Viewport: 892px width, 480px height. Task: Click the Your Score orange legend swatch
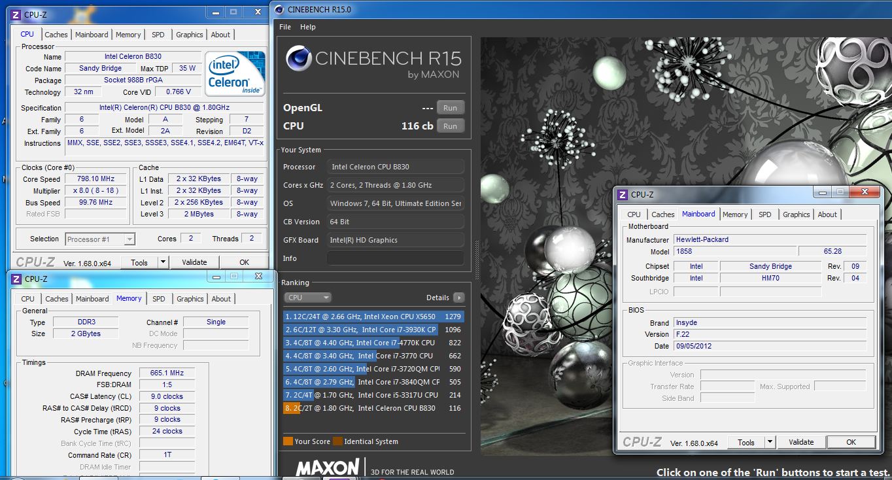point(288,441)
